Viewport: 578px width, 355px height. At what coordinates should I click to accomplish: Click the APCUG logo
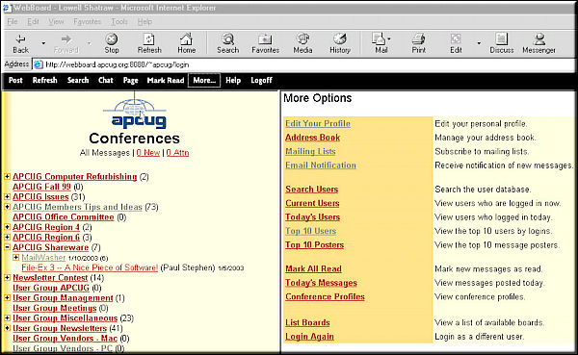(135, 111)
